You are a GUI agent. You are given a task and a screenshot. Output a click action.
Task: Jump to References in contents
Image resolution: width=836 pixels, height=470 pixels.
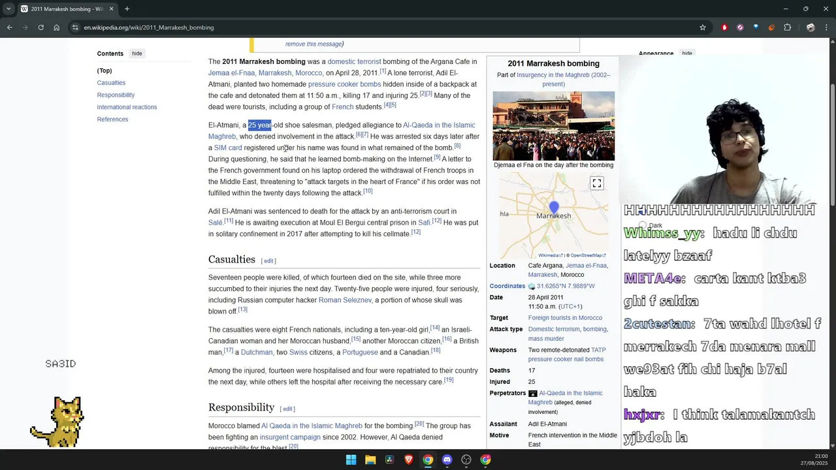click(112, 119)
